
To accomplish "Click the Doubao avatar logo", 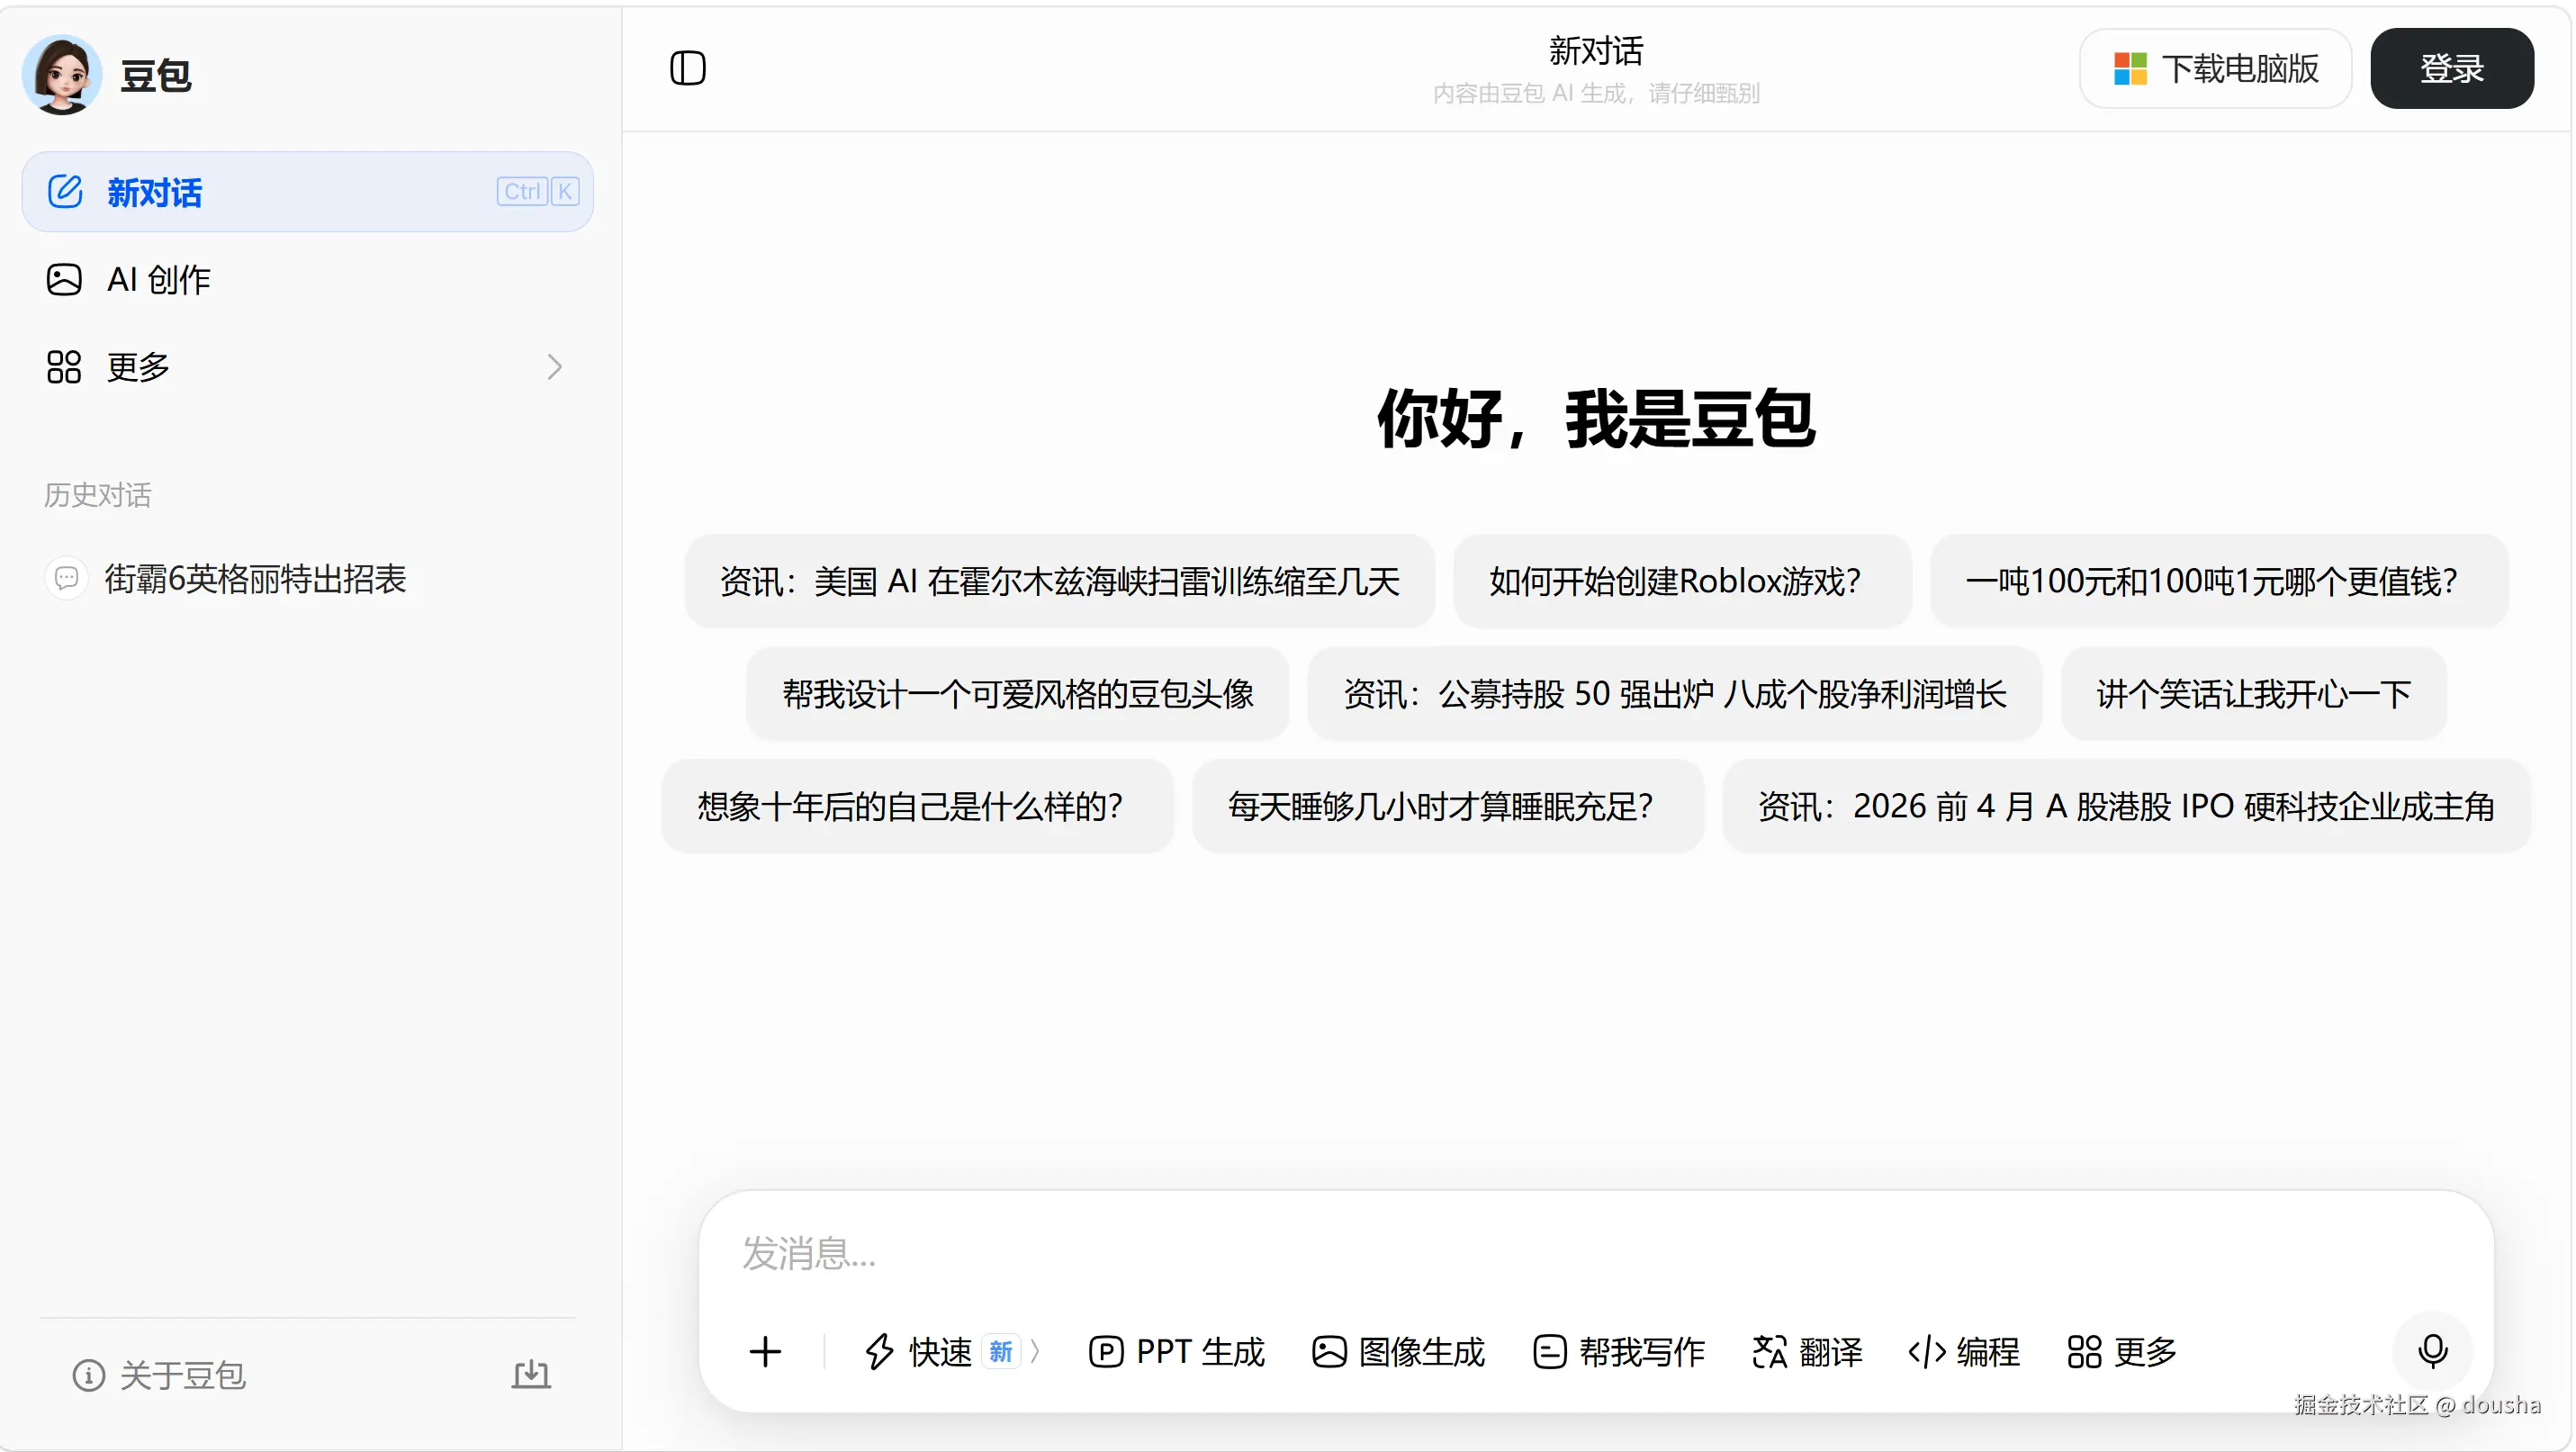I will [62, 74].
